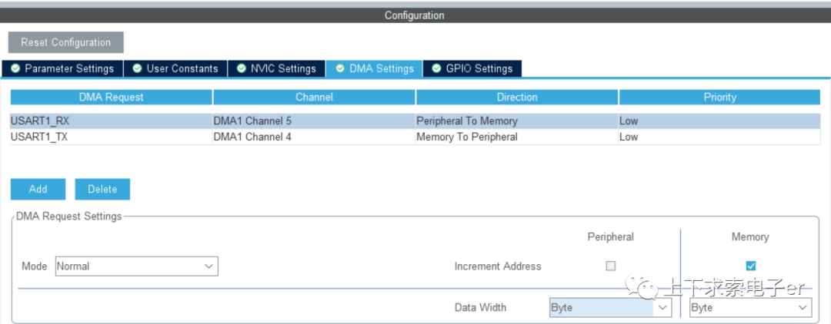Switch to the Parameter Settings tab

pos(62,68)
